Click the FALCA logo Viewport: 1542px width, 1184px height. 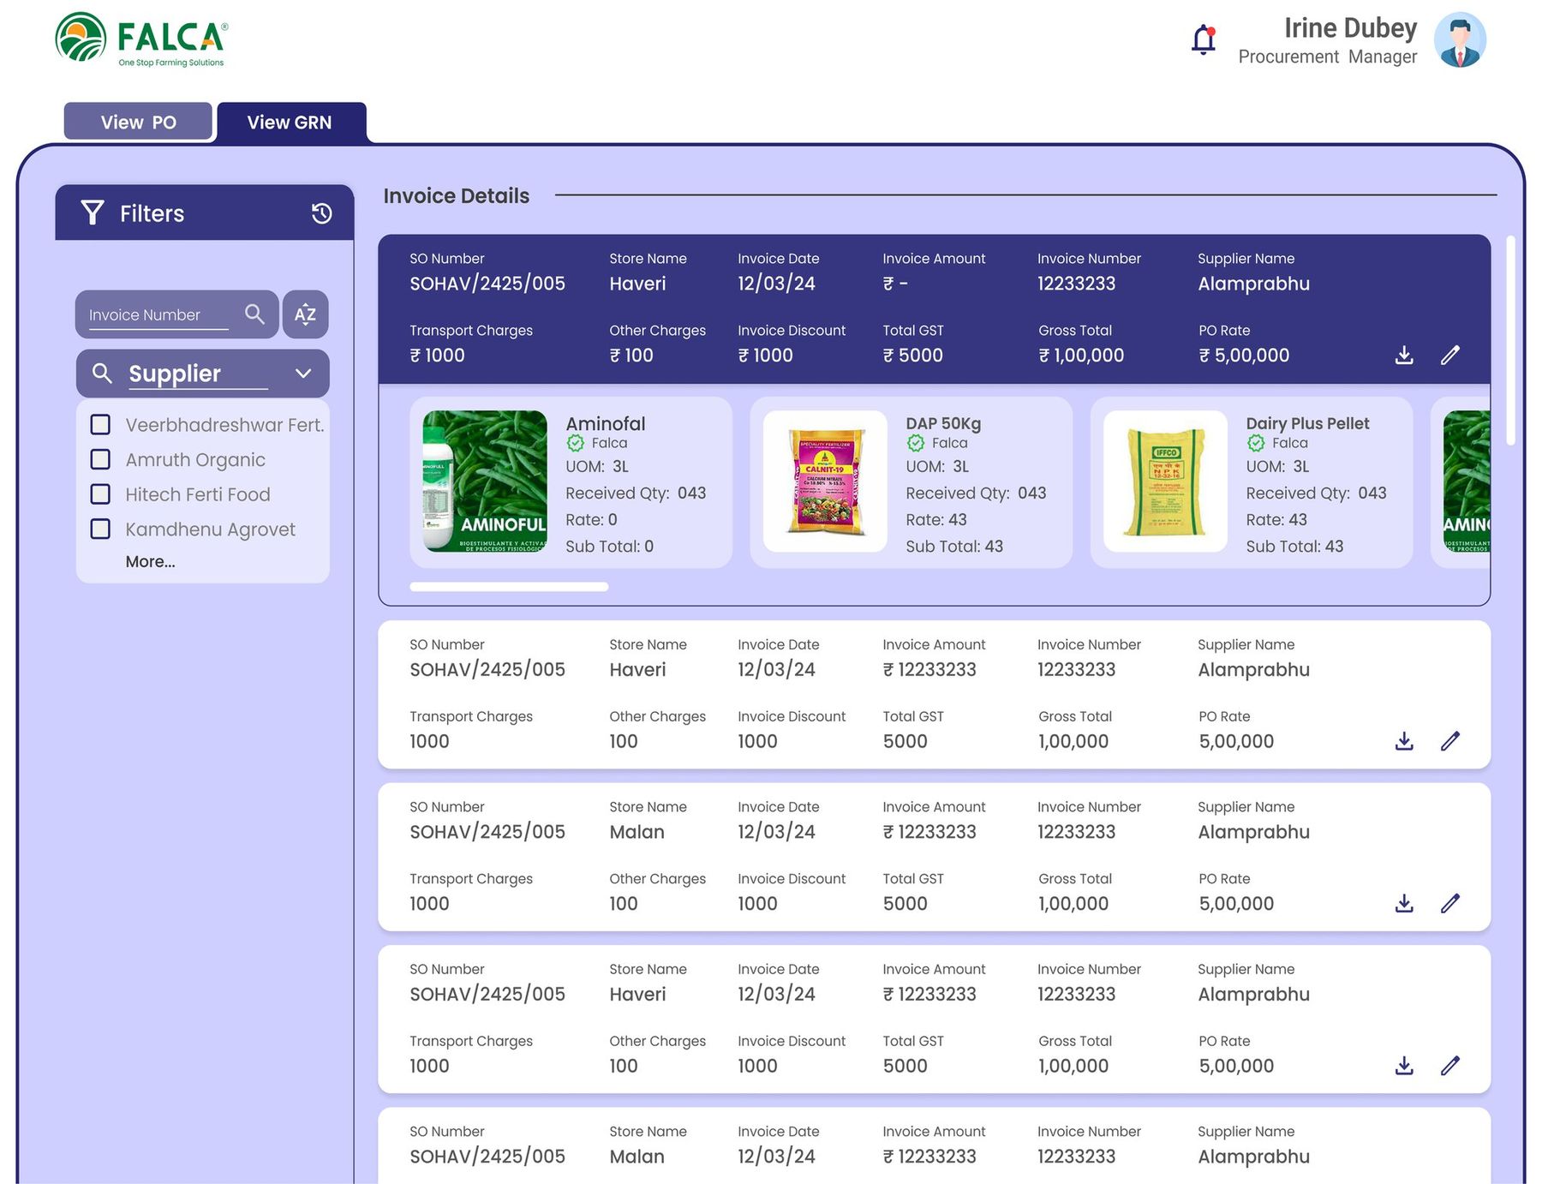point(141,39)
